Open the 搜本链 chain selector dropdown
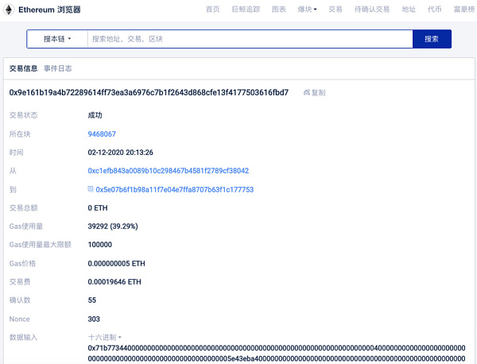 tap(56, 39)
